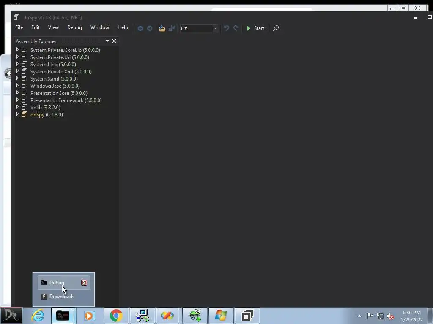
Task: Click the network tray icon
Action: pos(380,316)
